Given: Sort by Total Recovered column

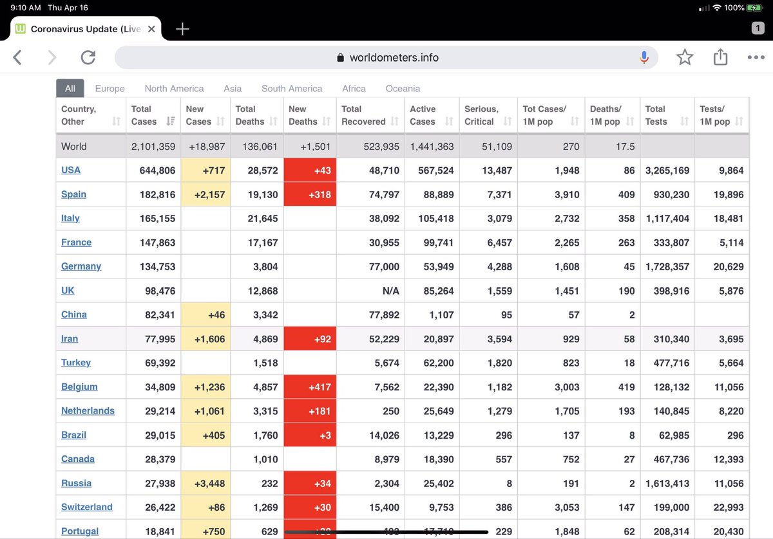Looking at the screenshot, I should (370, 115).
